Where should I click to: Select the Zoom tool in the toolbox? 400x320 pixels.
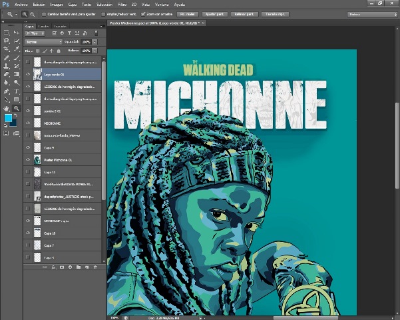(17, 109)
